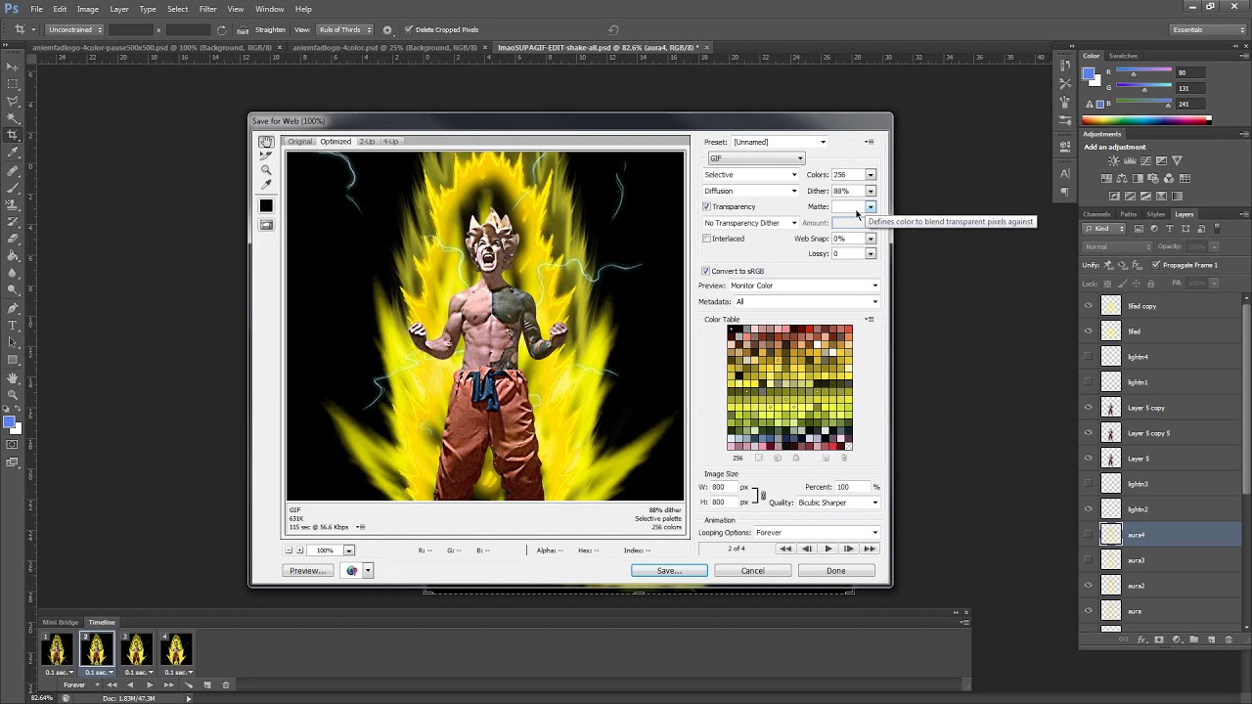Click the Save... button

(669, 571)
